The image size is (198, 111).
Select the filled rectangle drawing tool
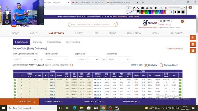click(142, 8)
